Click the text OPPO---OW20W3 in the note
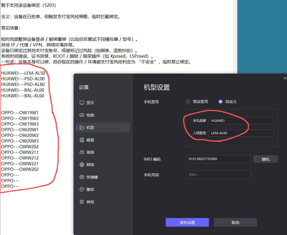This screenshot has height=235, width=287. (20, 141)
